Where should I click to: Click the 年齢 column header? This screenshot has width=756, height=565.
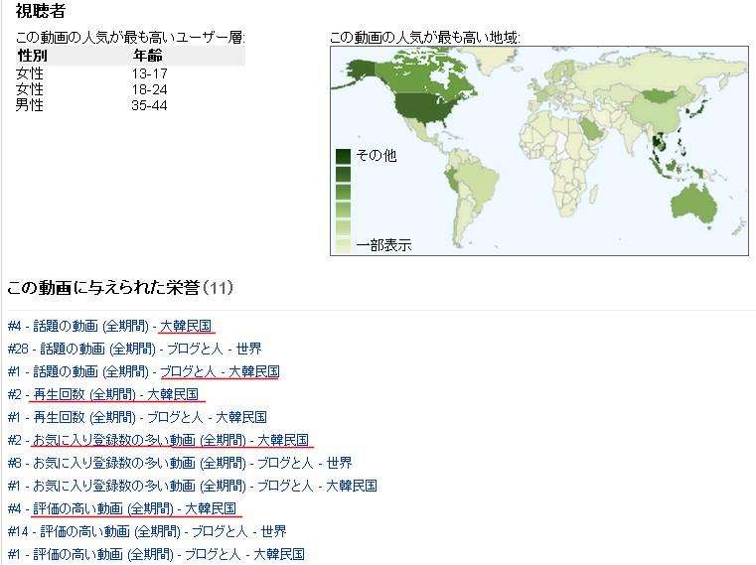(x=148, y=56)
